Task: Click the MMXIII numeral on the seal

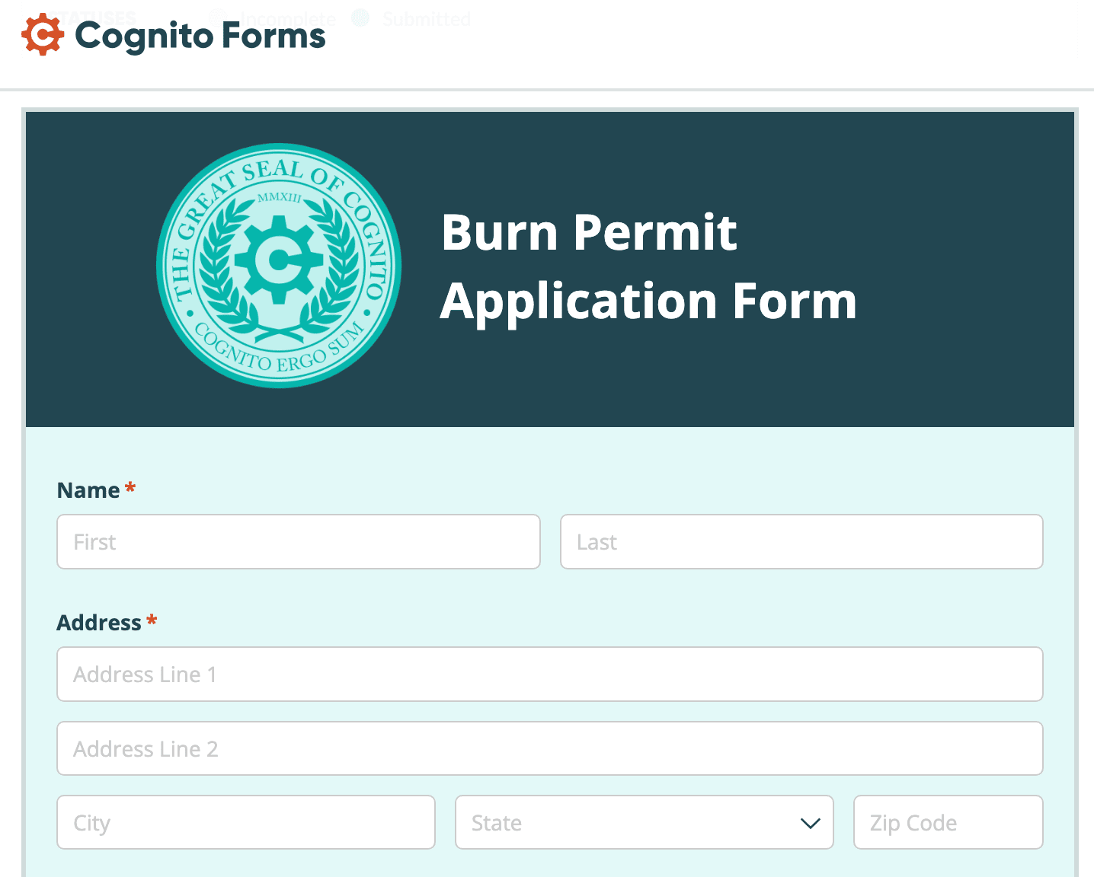Action: click(x=279, y=197)
